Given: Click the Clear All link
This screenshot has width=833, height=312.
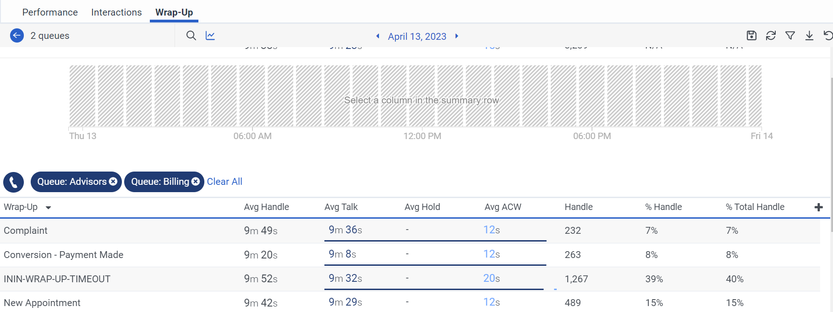Looking at the screenshot, I should pos(225,182).
